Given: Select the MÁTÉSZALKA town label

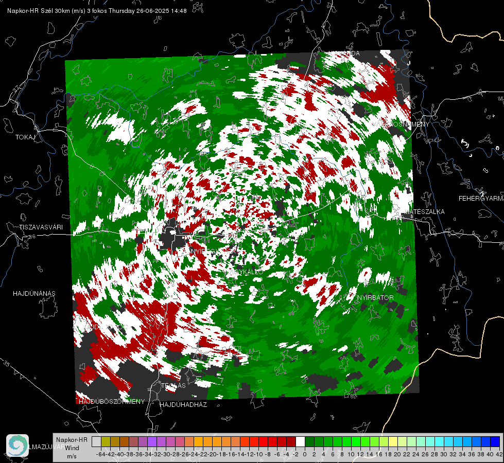Looking at the screenshot, I should click(x=424, y=211).
